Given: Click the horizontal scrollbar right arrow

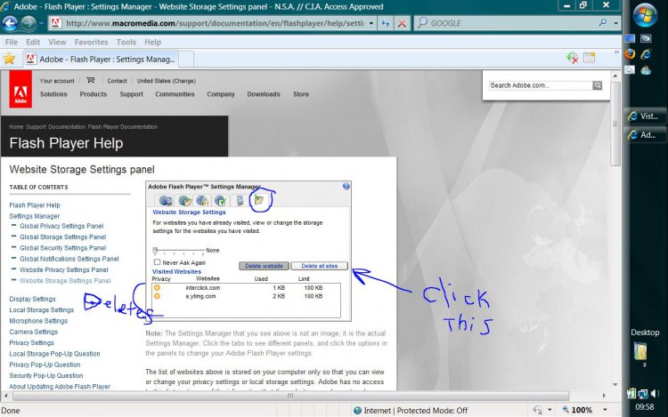Looking at the screenshot, I should (x=604, y=396).
